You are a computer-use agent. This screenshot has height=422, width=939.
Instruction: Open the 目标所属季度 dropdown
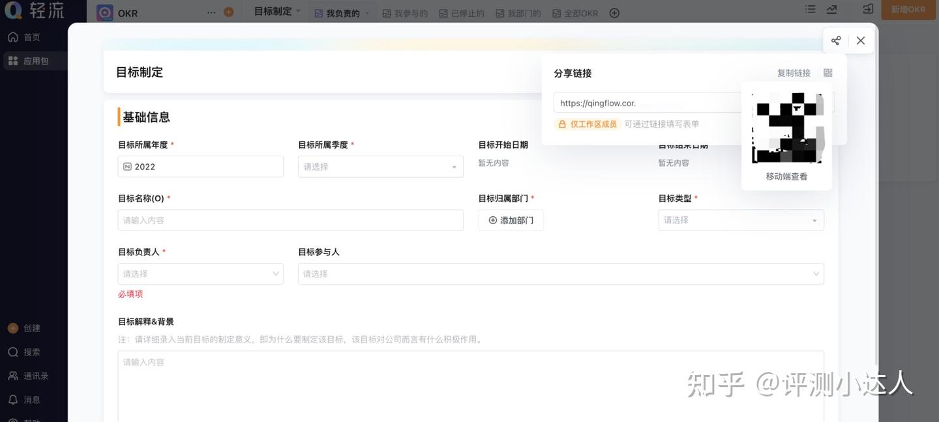click(381, 167)
